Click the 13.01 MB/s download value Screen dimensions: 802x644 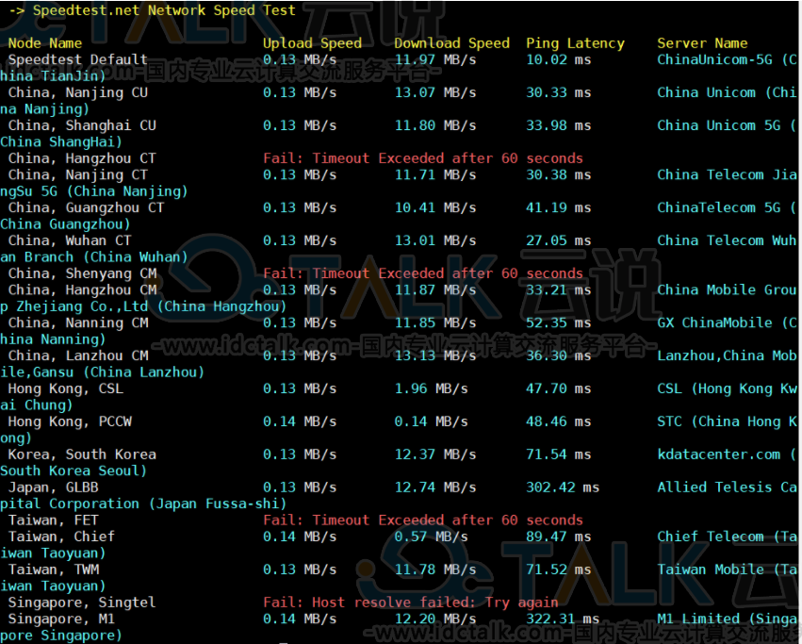[435, 240]
